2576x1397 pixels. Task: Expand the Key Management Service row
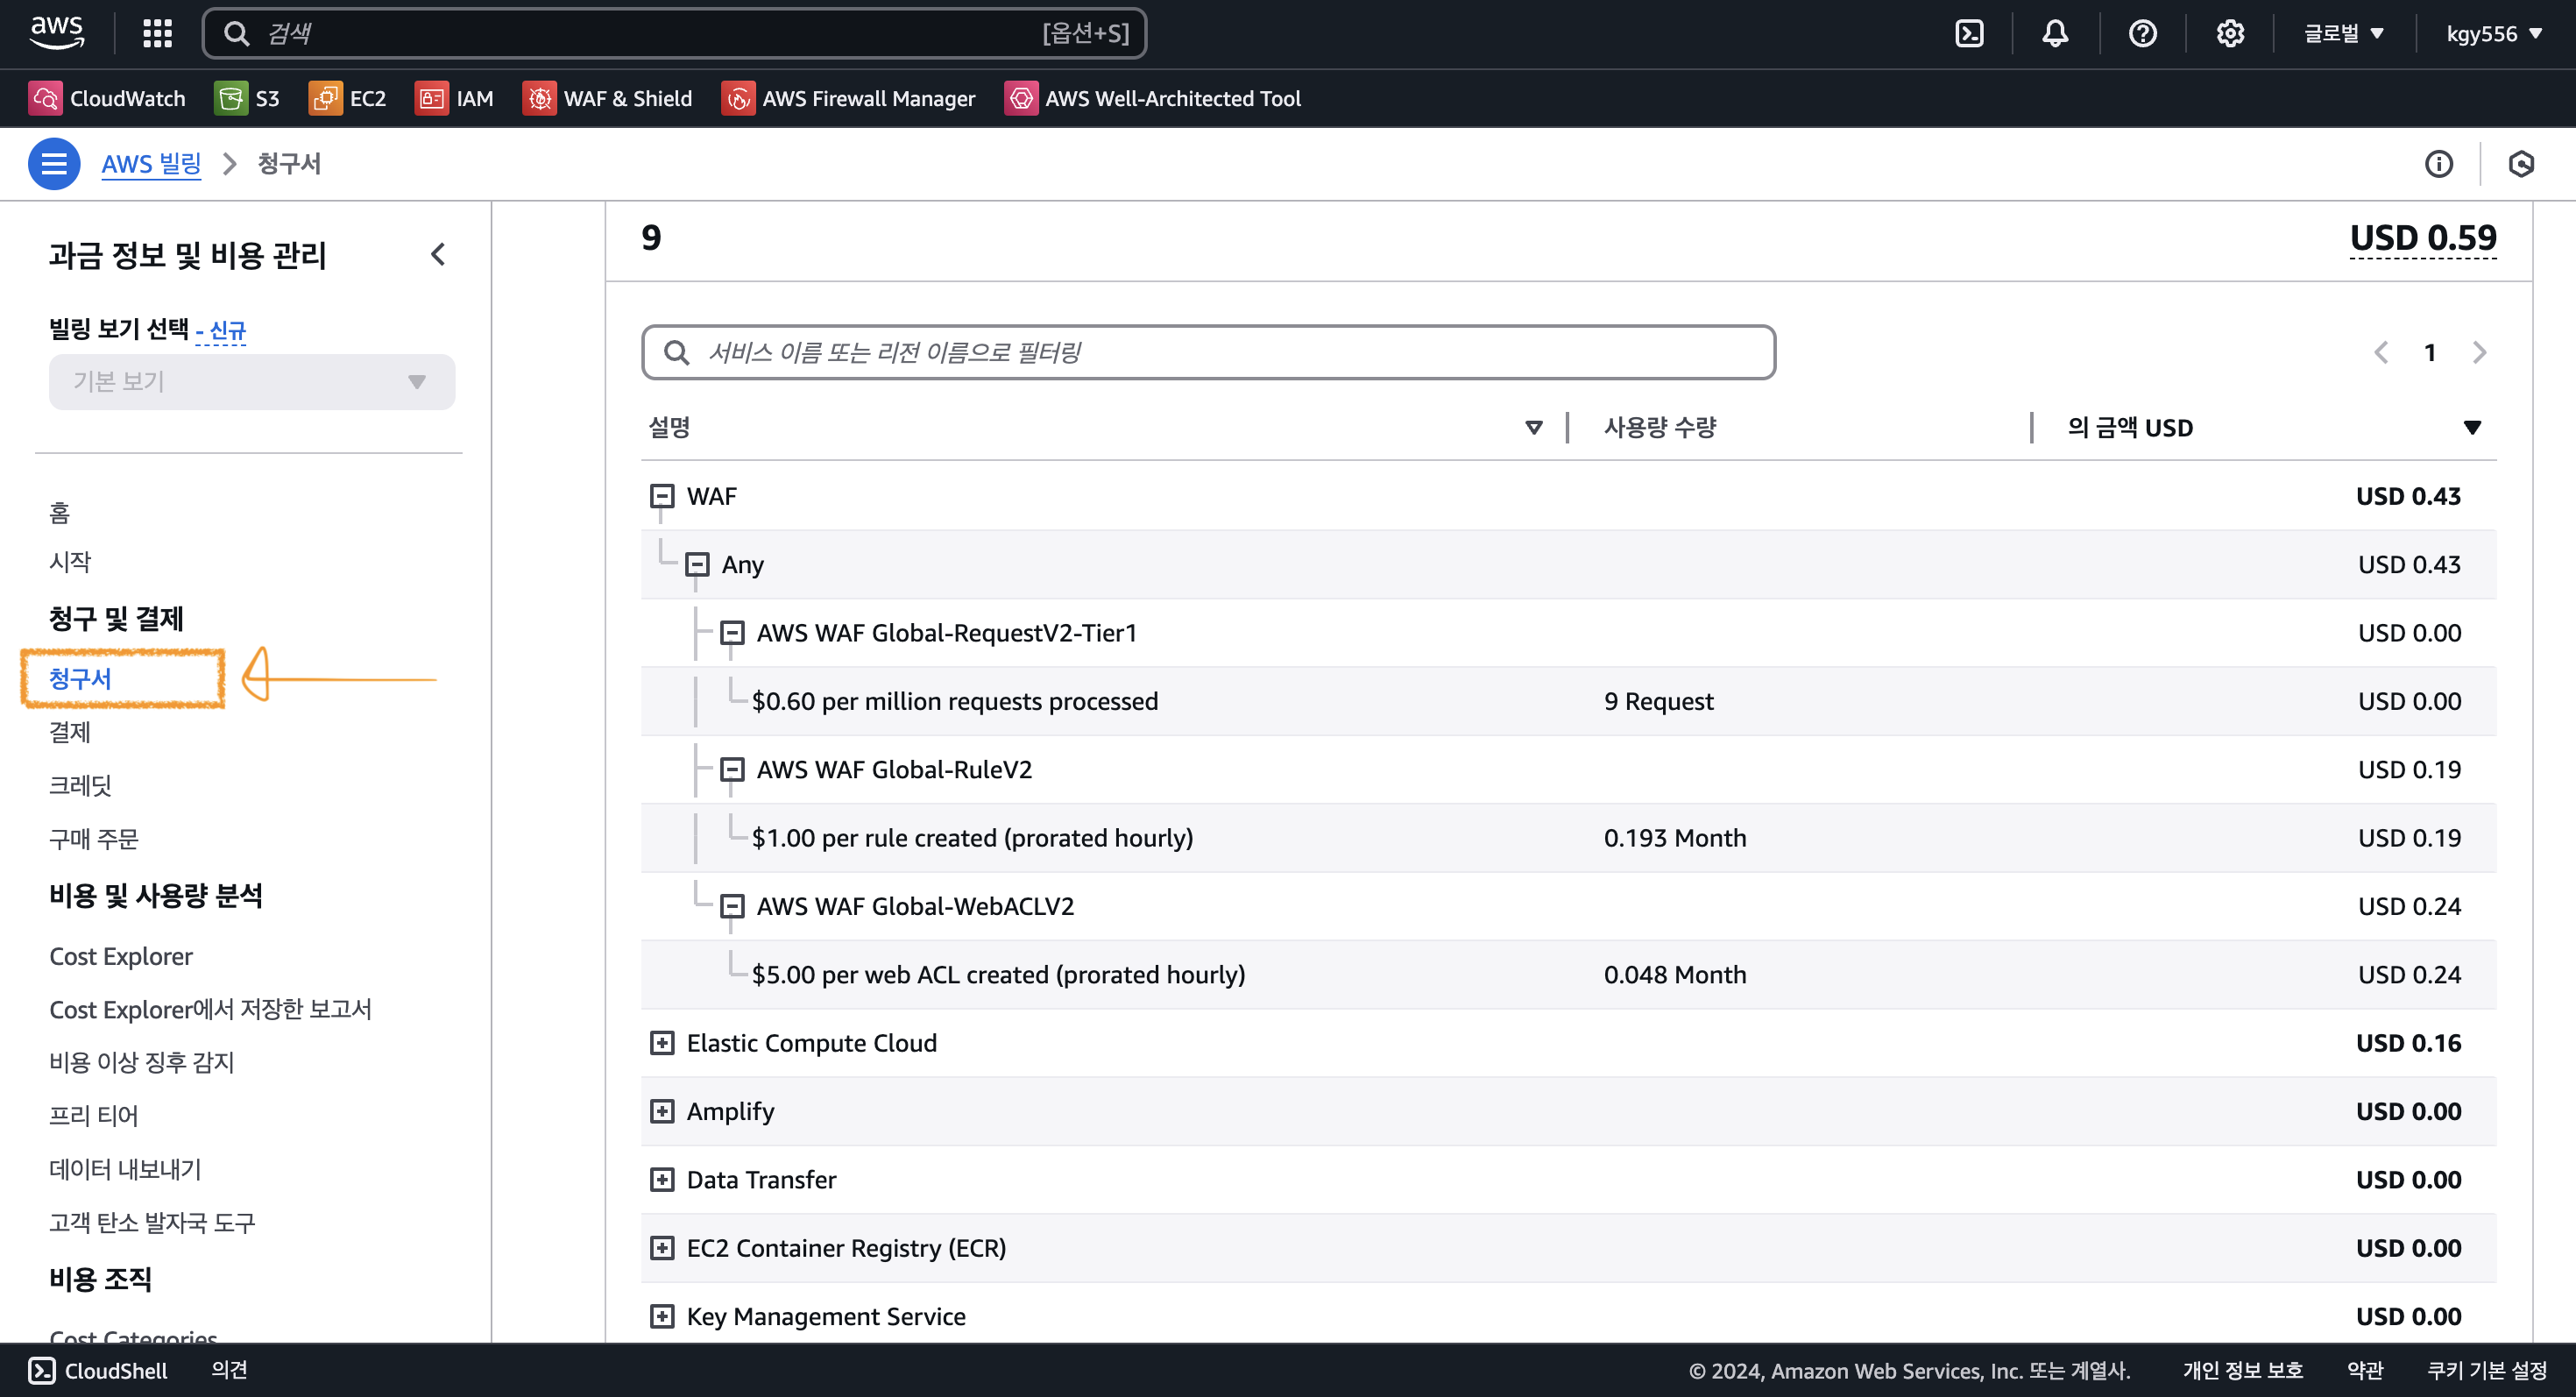662,1316
